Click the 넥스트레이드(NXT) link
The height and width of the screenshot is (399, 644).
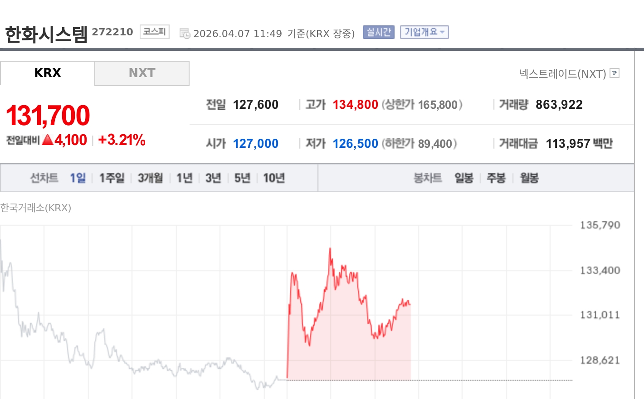pyautogui.click(x=562, y=73)
